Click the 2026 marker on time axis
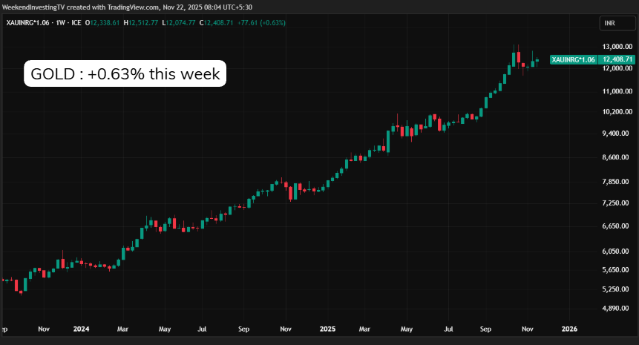The image size is (639, 345). click(x=569, y=328)
